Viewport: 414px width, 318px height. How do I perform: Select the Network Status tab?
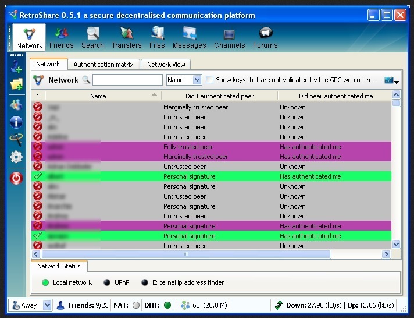pyautogui.click(x=59, y=266)
